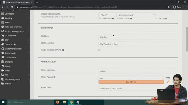Click the Music note icon

(x=3, y=66)
